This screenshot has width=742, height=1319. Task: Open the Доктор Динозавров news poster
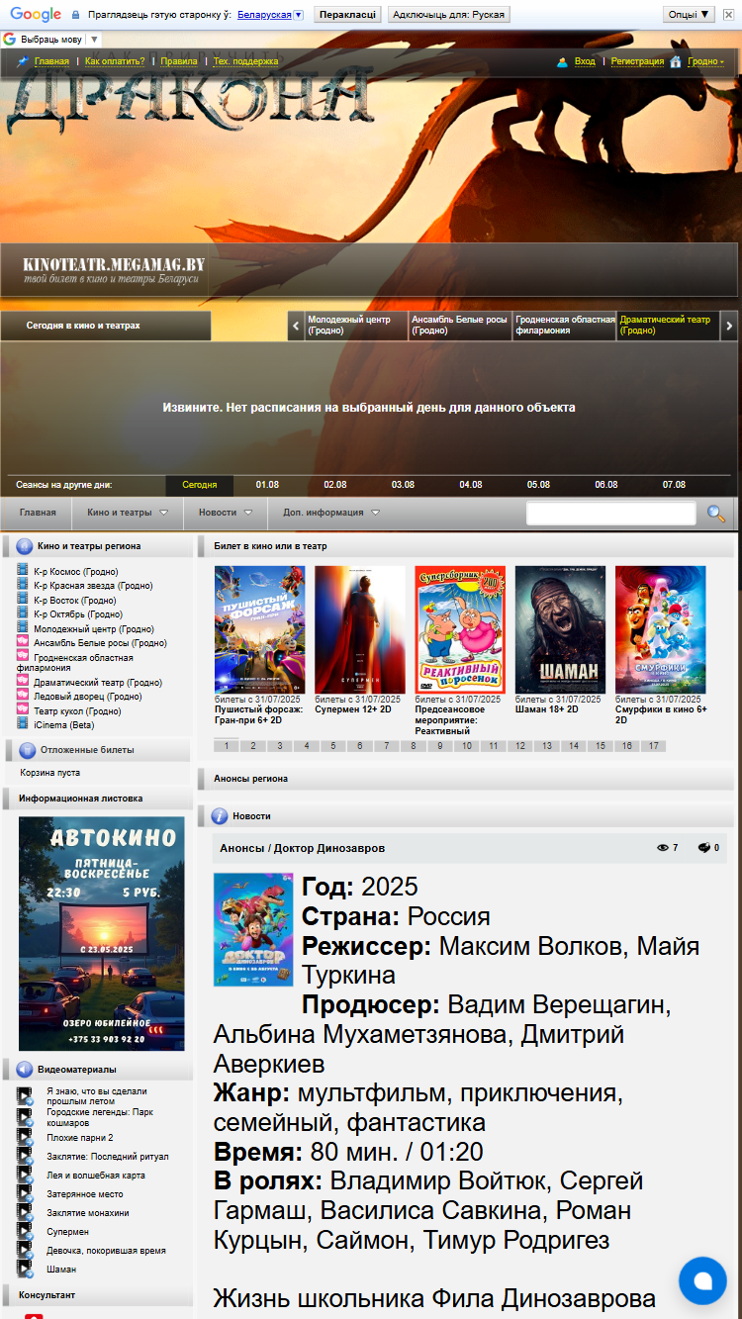point(253,929)
